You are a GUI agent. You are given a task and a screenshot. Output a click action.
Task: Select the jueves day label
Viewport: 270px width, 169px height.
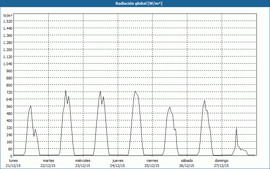117,160
